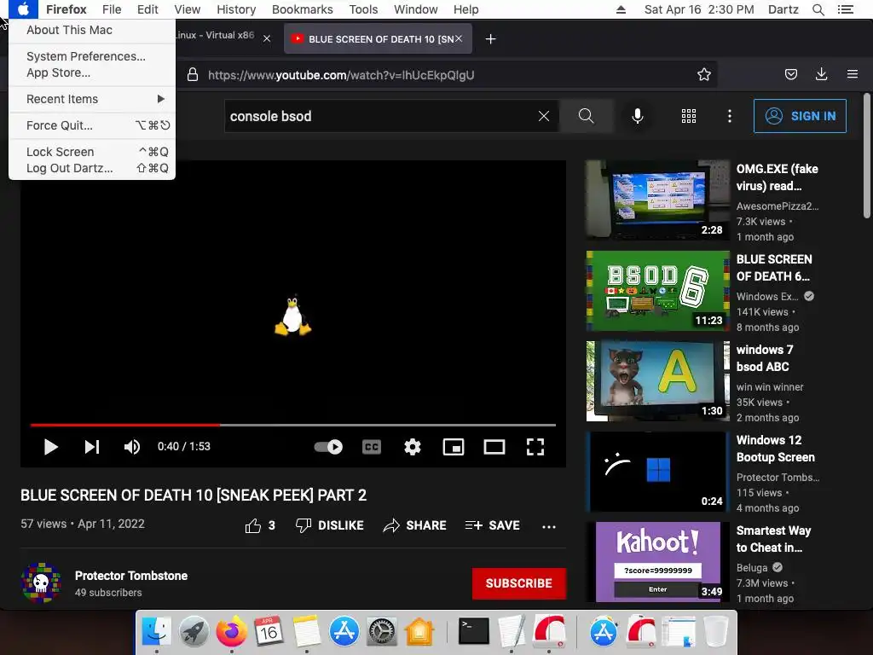This screenshot has width=873, height=655.
Task: Open the Notification Center icon
Action: pos(845,9)
